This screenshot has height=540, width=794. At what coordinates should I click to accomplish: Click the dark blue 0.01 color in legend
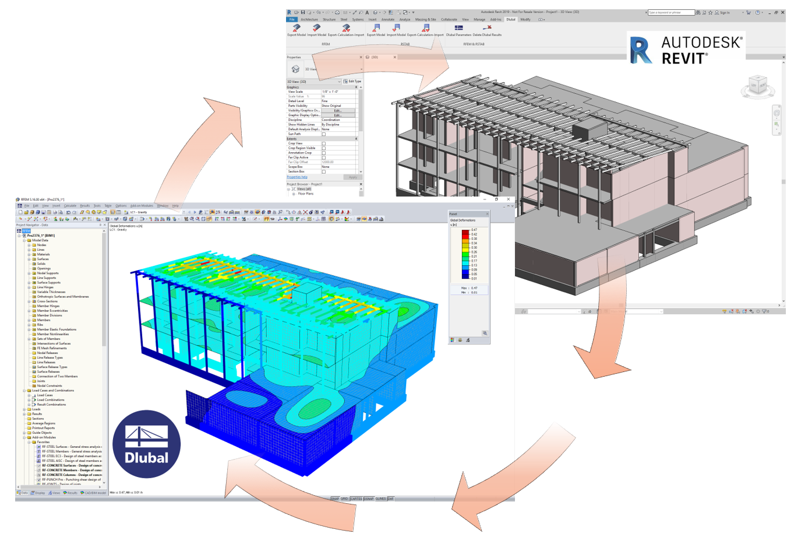click(x=465, y=277)
